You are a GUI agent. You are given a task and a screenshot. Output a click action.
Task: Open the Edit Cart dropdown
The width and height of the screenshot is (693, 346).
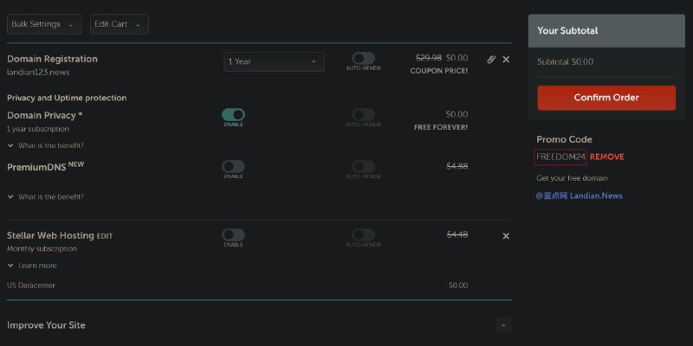tap(119, 24)
